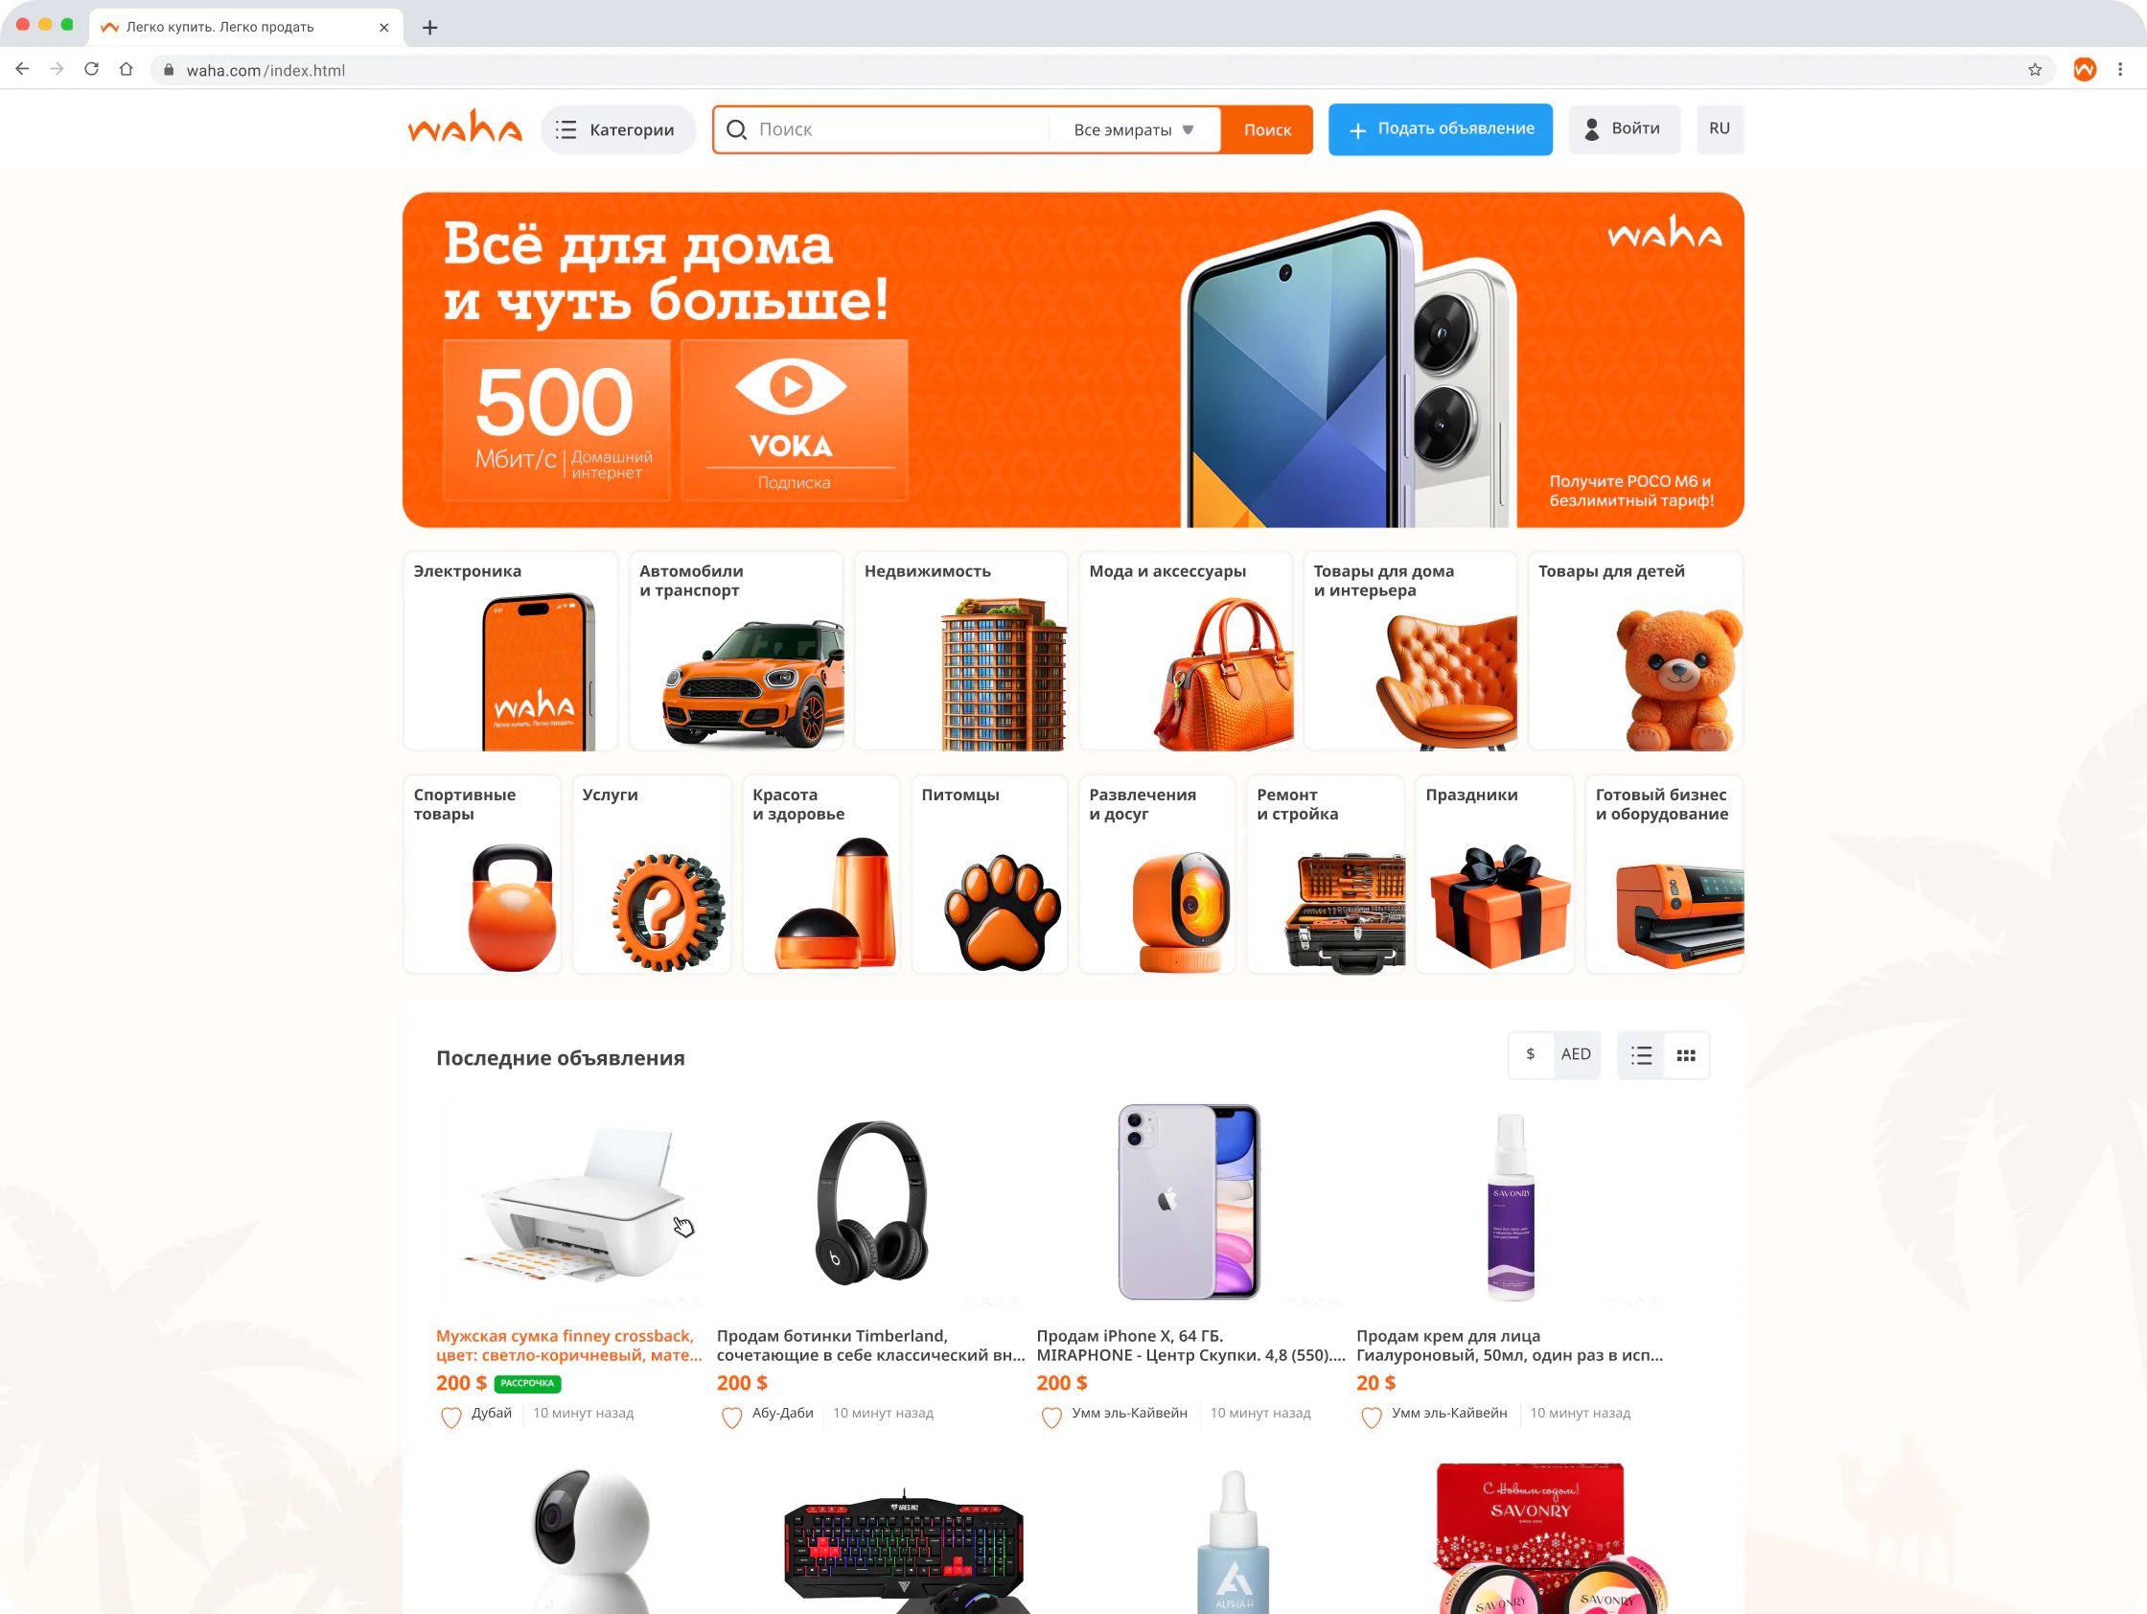2147x1614 pixels.
Task: Open RU language selector
Action: [1719, 128]
